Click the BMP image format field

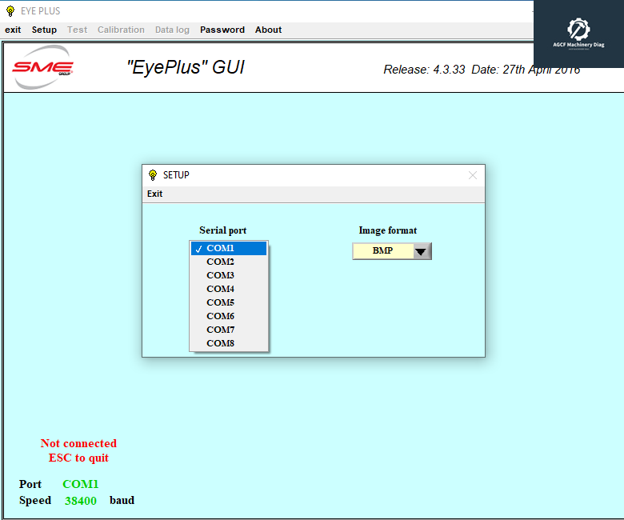[382, 251]
